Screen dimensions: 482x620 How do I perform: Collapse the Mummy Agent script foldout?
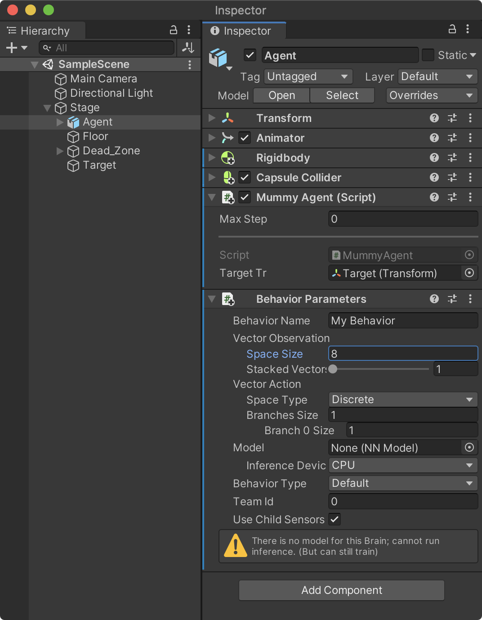tap(212, 197)
